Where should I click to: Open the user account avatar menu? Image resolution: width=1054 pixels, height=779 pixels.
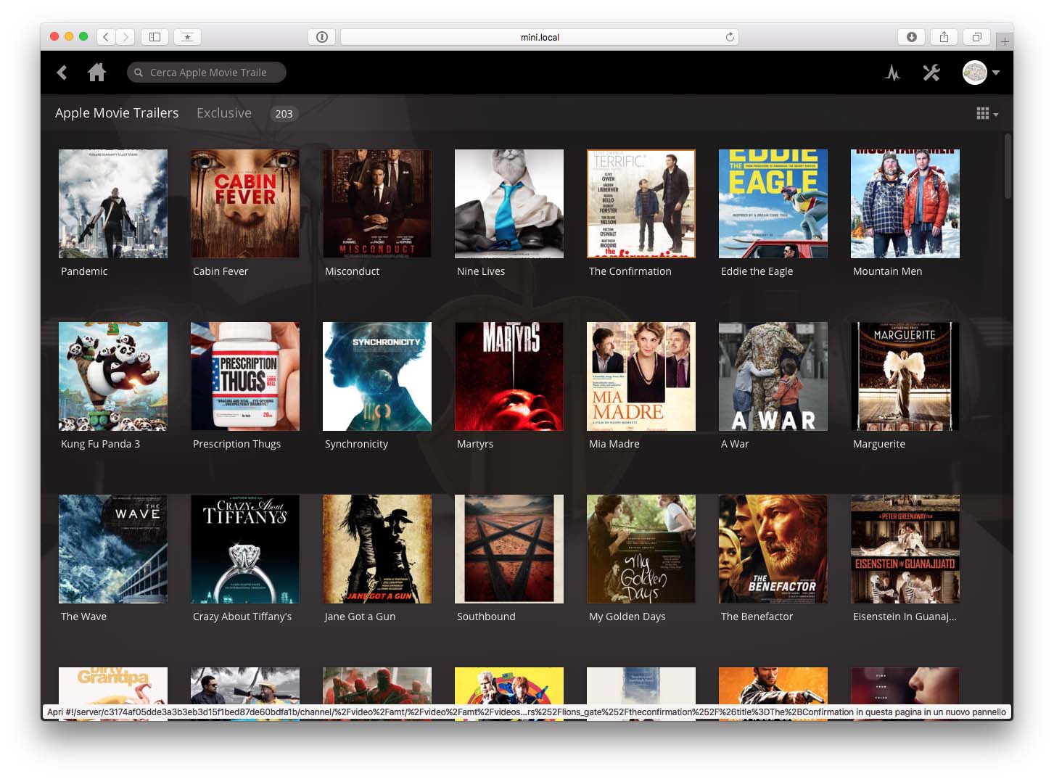click(x=981, y=73)
